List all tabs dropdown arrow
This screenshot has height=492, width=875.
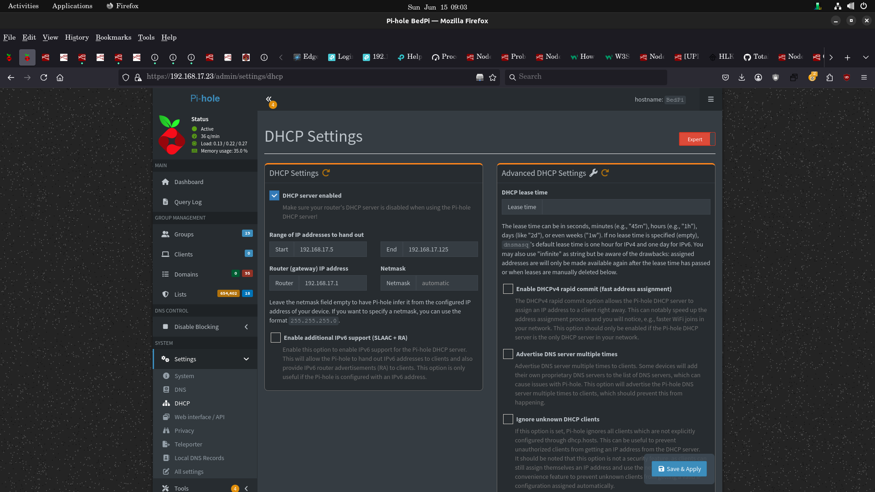coord(865,57)
